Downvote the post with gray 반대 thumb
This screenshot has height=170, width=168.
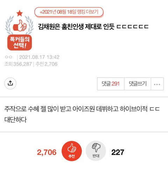click(96, 151)
